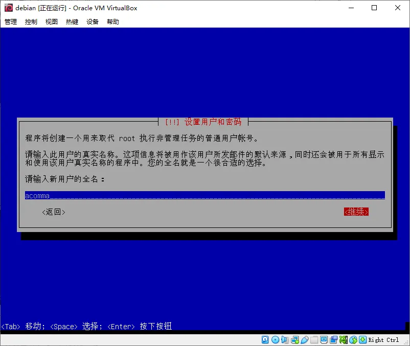
Task: Click the <返回> go back button
Action: coord(54,212)
